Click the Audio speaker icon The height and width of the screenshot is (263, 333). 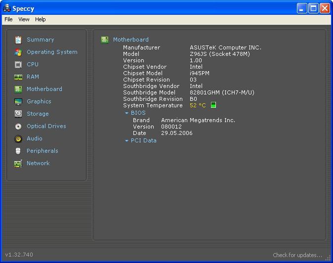pyautogui.click(x=18, y=139)
